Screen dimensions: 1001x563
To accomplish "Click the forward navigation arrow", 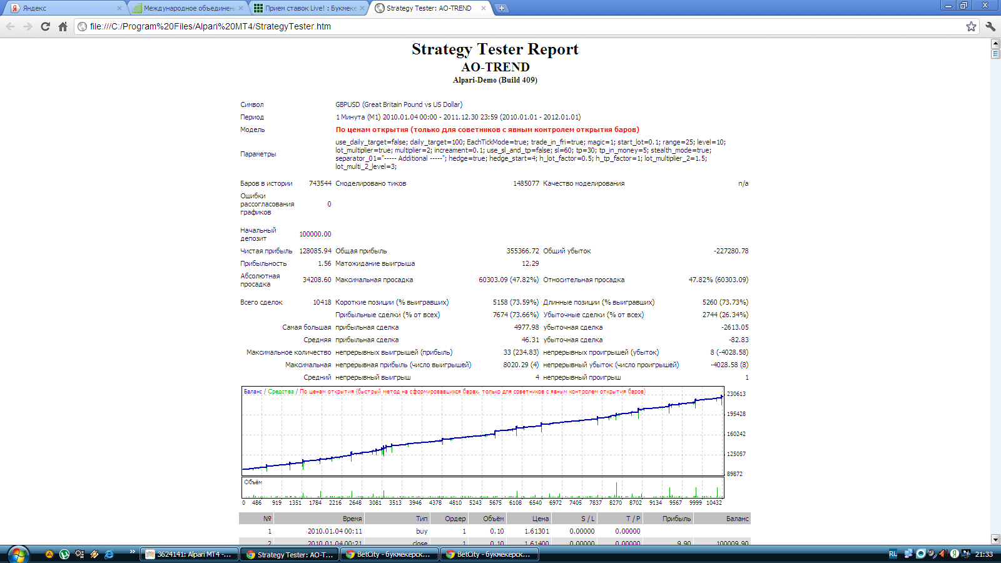I will pyautogui.click(x=28, y=26).
